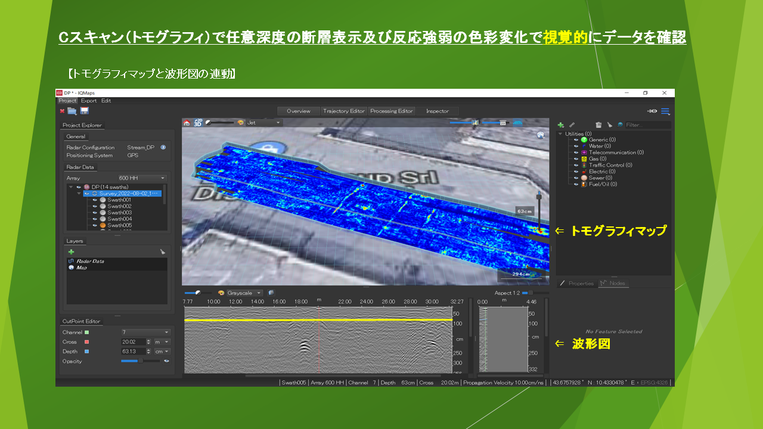
Task: Add a layer with the green plus
Action: [x=71, y=252]
